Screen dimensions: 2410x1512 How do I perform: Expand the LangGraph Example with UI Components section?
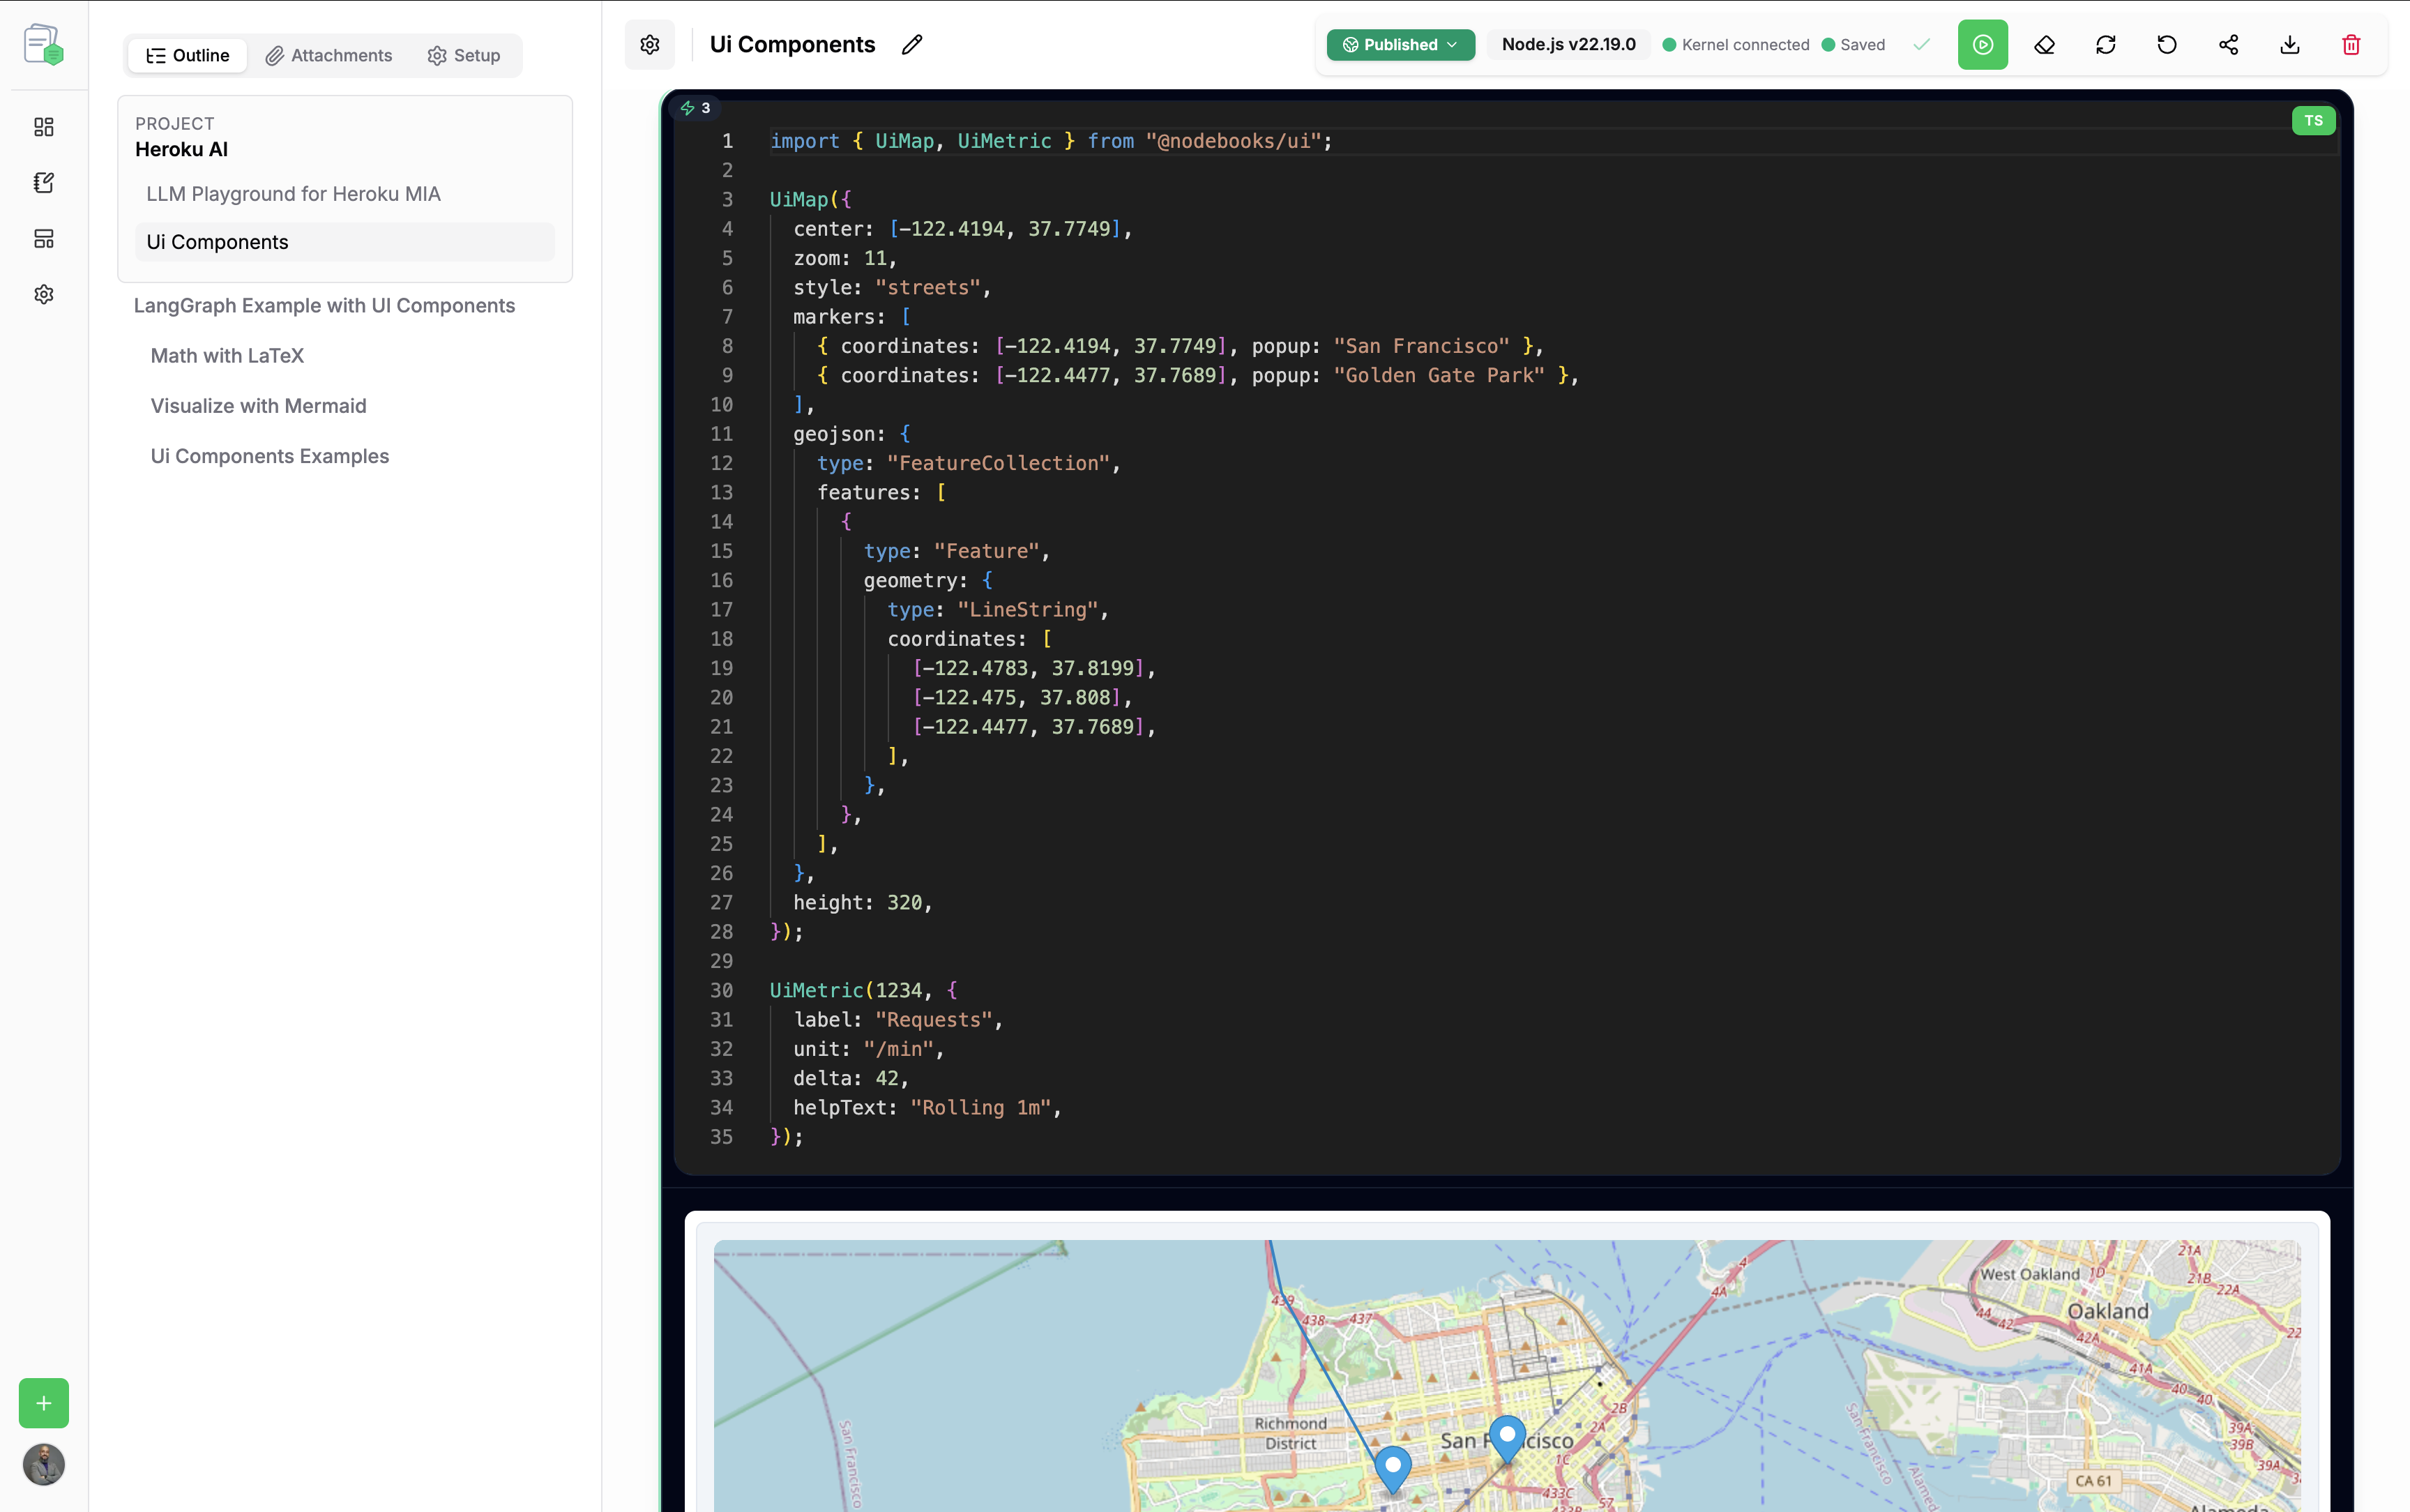[325, 305]
